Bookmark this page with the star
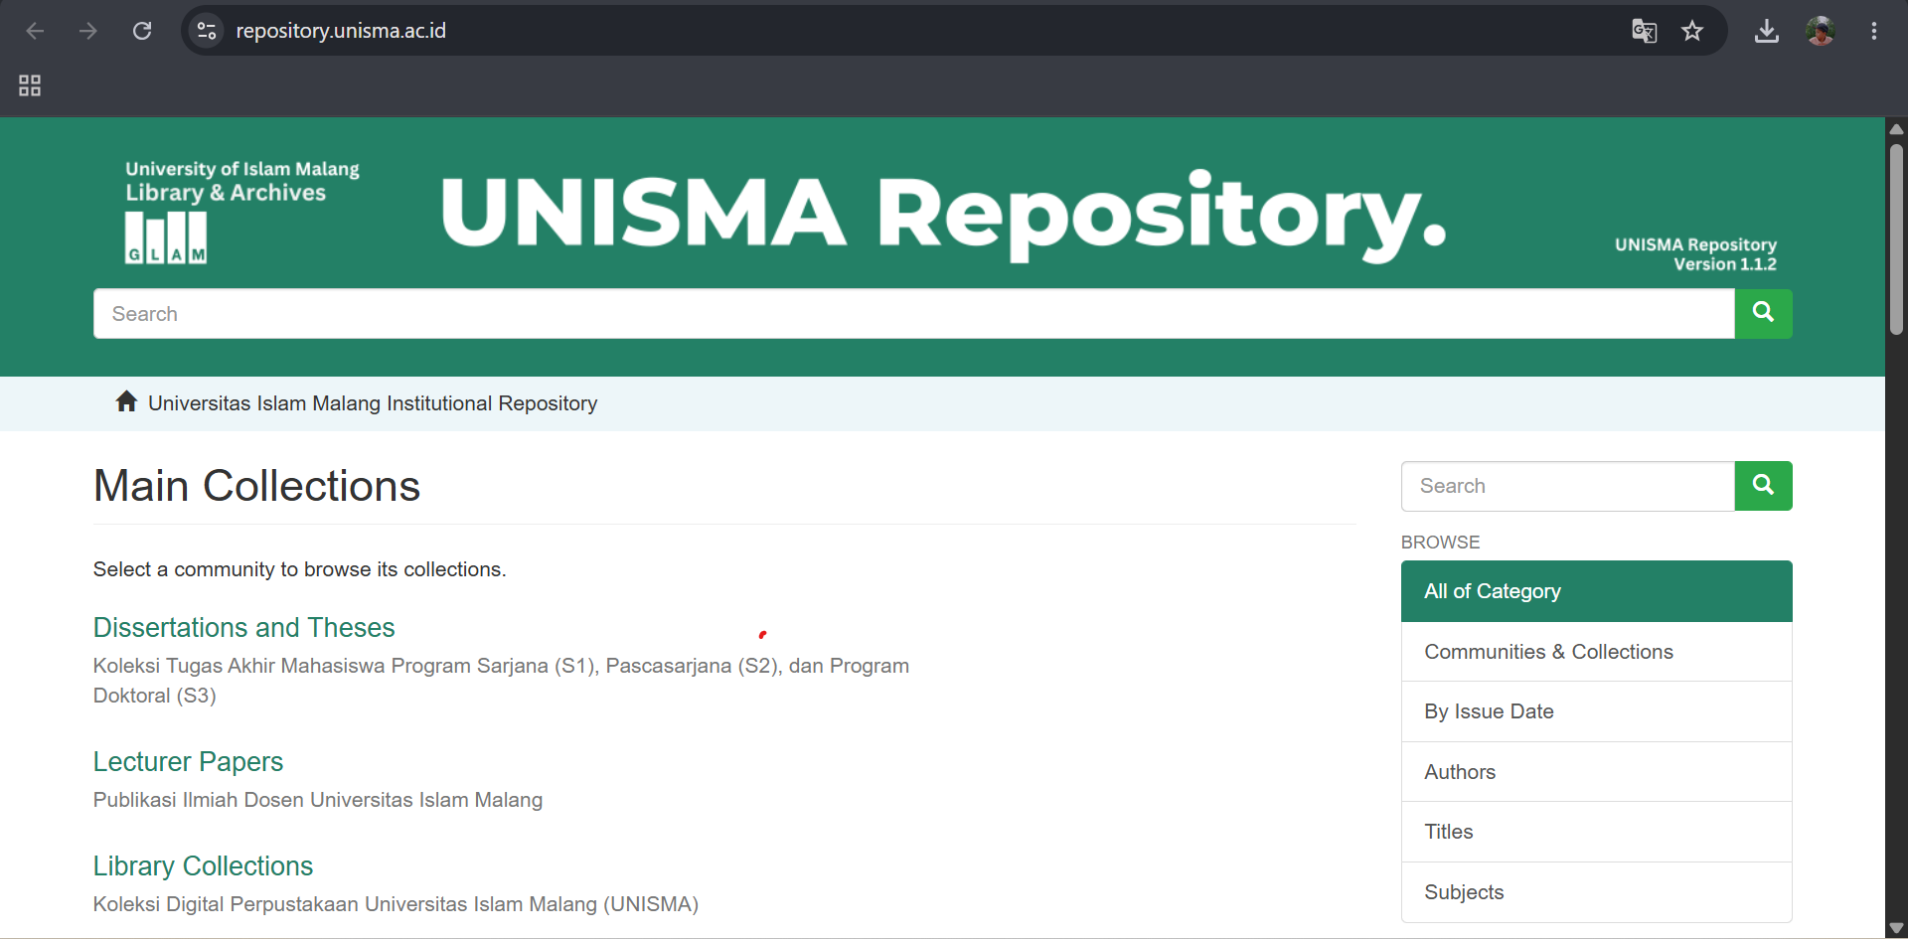The image size is (1908, 939). tap(1692, 31)
